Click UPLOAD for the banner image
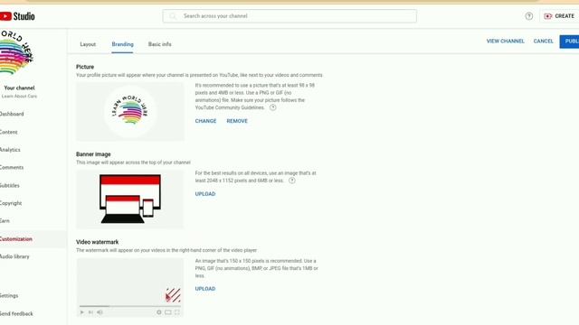 pyautogui.click(x=205, y=194)
